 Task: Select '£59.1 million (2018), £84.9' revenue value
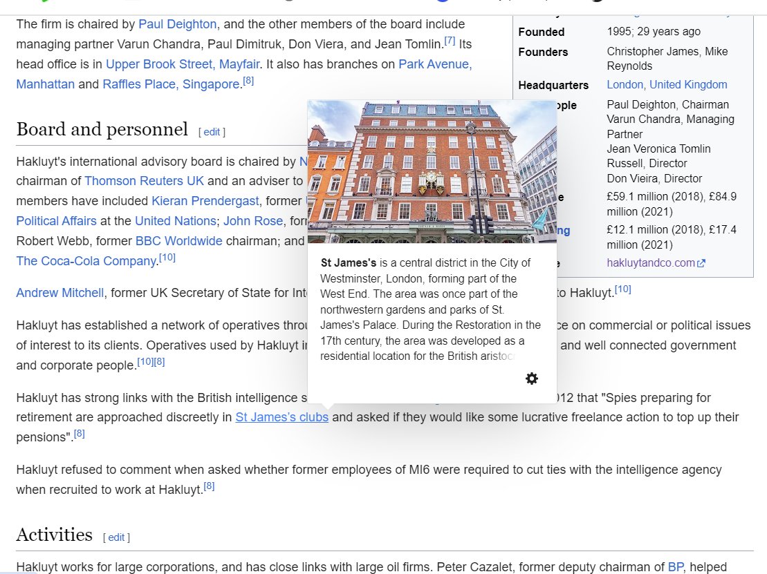[672, 196]
